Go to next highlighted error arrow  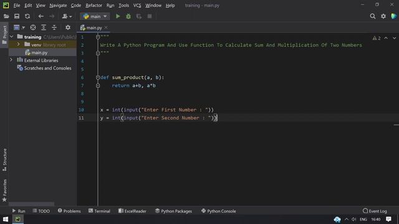(394, 38)
